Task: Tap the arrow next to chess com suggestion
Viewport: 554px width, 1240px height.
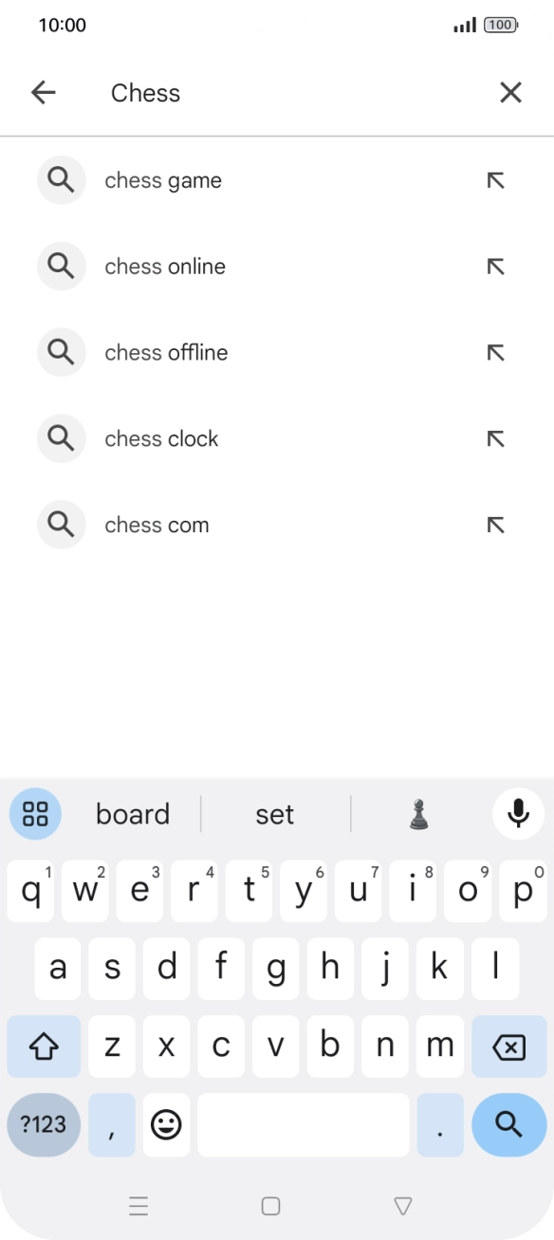Action: click(x=495, y=525)
